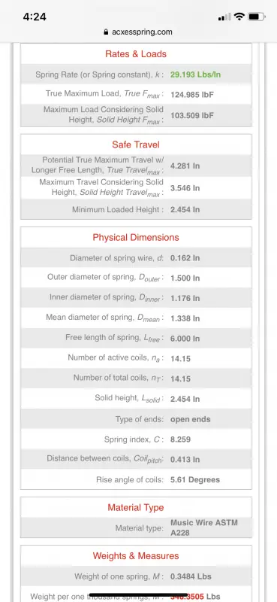
Task: Tap the Minimum Loaded Height row
Action: point(136,210)
